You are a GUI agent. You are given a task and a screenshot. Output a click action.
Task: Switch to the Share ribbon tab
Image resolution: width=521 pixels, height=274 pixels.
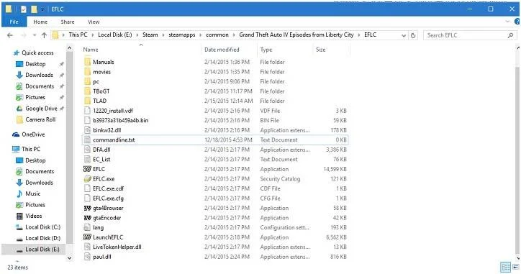click(x=68, y=22)
